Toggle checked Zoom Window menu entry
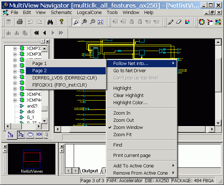Viewport: 224px width, 185px height. 142,127
